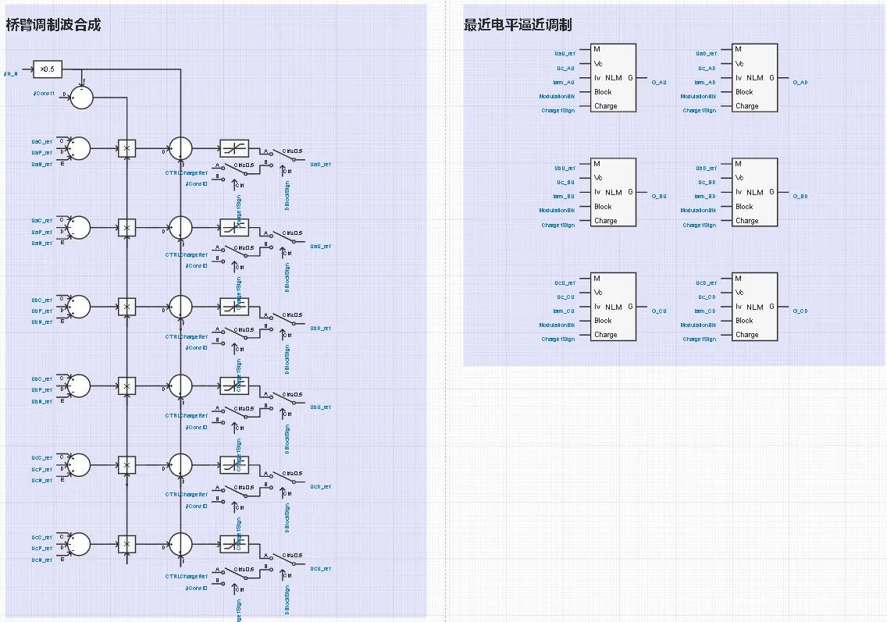Select the NLM block outputting G_AU
The width and height of the screenshot is (887, 622).
pos(613,77)
